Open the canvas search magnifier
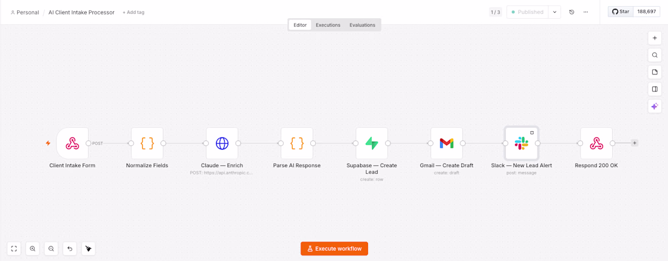Image resolution: width=668 pixels, height=261 pixels. [655, 55]
